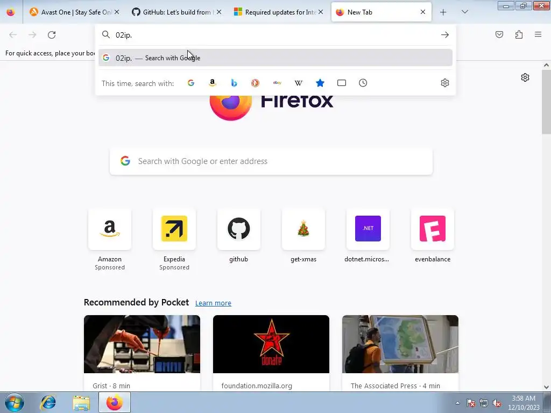Click the Go arrow in address bar
This screenshot has width=551, height=413.
pyautogui.click(x=445, y=35)
